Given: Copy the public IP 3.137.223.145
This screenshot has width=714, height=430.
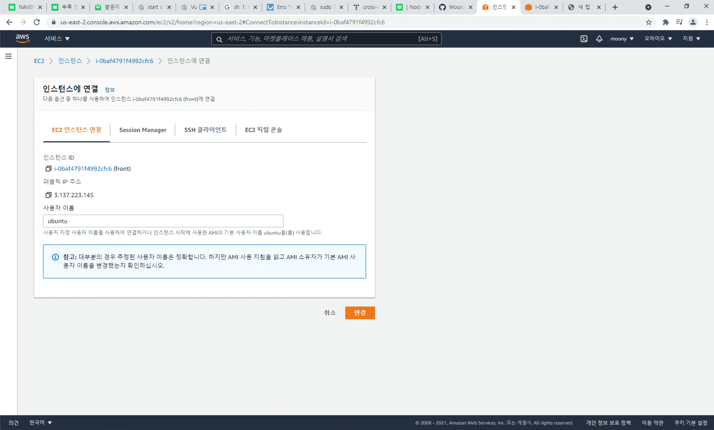Looking at the screenshot, I should [49, 195].
